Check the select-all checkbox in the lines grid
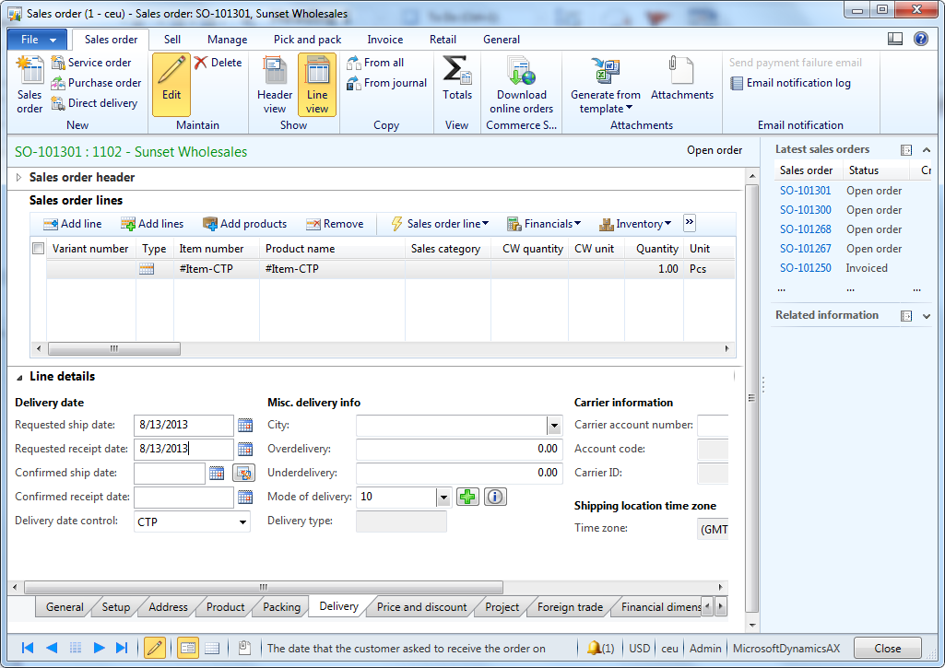Viewport: 945px width, 668px height. (x=38, y=249)
